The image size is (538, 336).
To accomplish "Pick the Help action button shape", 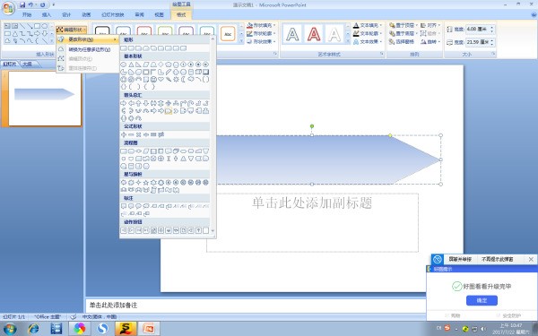I will pyautogui.click(x=198, y=230).
